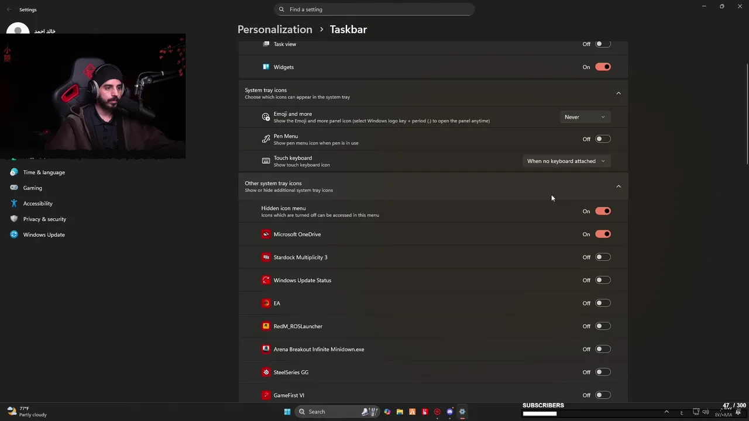Open Windows Start button on taskbar
The height and width of the screenshot is (421, 749).
coord(287,412)
